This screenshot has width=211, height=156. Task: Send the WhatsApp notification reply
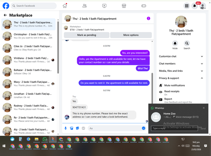pos(203,129)
